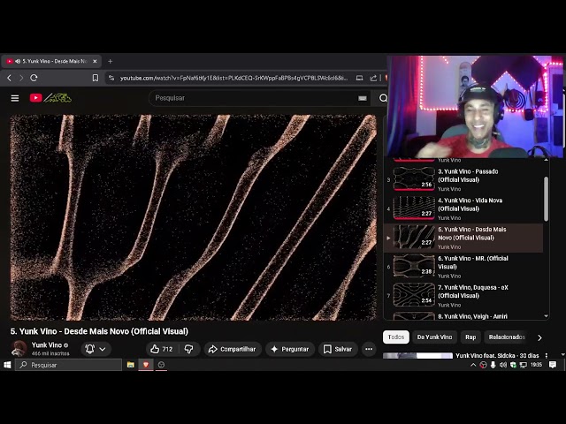Open more actions ellipsis below video
The height and width of the screenshot is (424, 566).
[x=369, y=349]
